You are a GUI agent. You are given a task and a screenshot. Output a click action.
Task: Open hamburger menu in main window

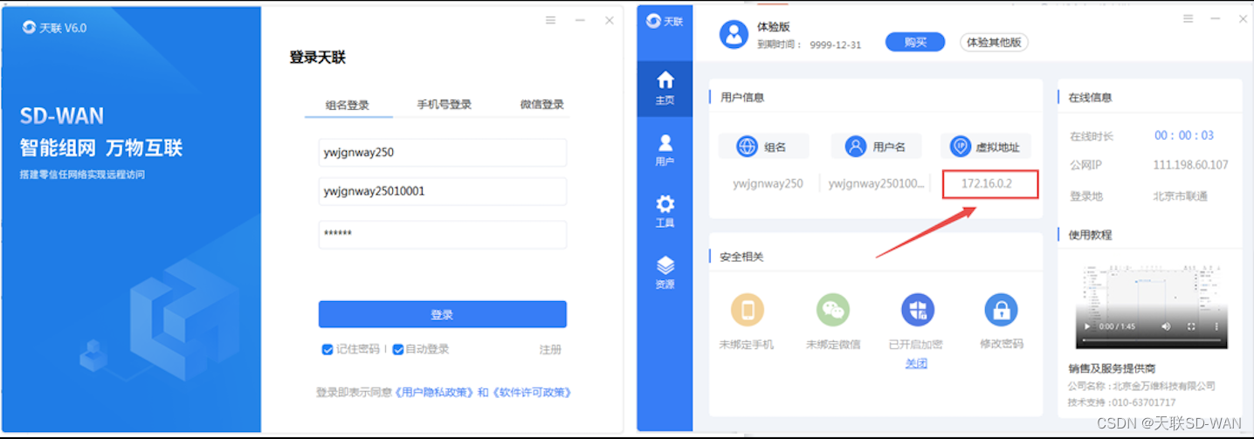tap(1188, 19)
